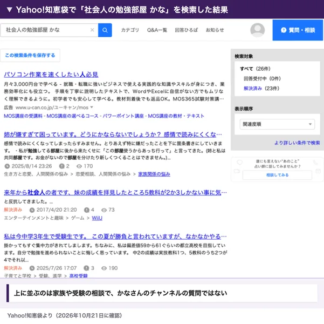Open the パワーポイント講座 link
Viewport: 324px width, 324px height.
123,116
